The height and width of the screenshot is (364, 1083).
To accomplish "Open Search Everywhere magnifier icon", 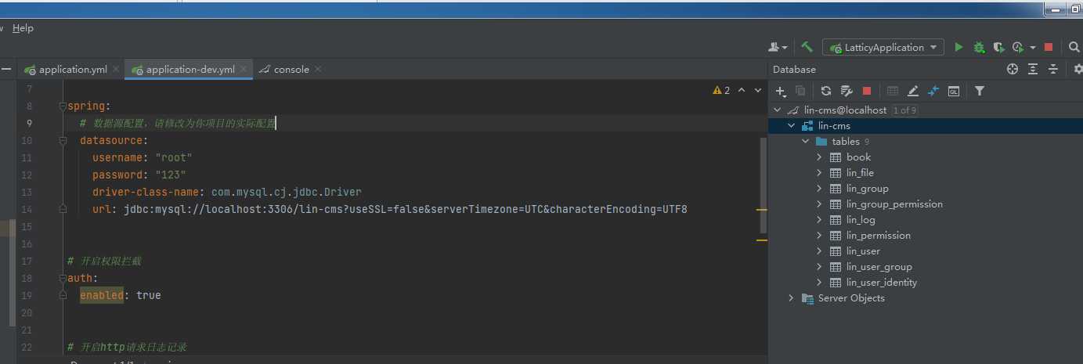I will [x=1074, y=47].
